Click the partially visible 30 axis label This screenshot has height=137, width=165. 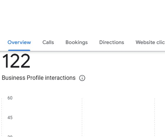point(10,136)
